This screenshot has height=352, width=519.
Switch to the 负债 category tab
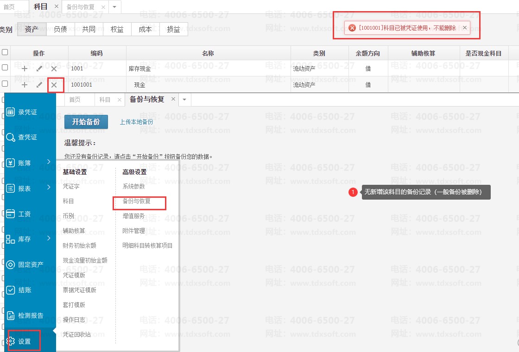pos(60,29)
